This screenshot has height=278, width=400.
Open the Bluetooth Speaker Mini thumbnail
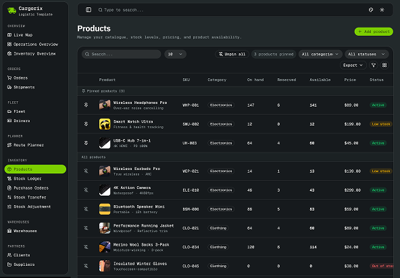coord(105,209)
